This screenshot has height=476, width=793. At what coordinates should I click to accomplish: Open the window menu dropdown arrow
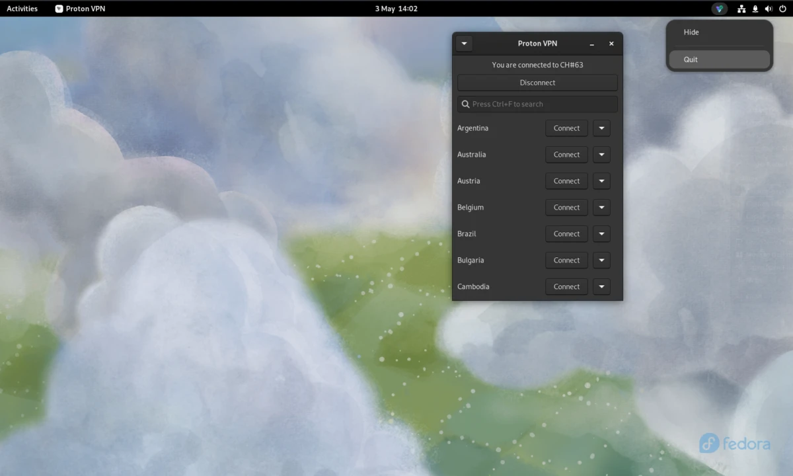[464, 43]
